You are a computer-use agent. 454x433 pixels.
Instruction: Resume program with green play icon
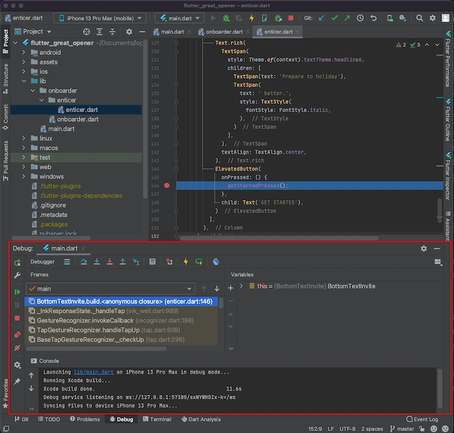coord(17,292)
